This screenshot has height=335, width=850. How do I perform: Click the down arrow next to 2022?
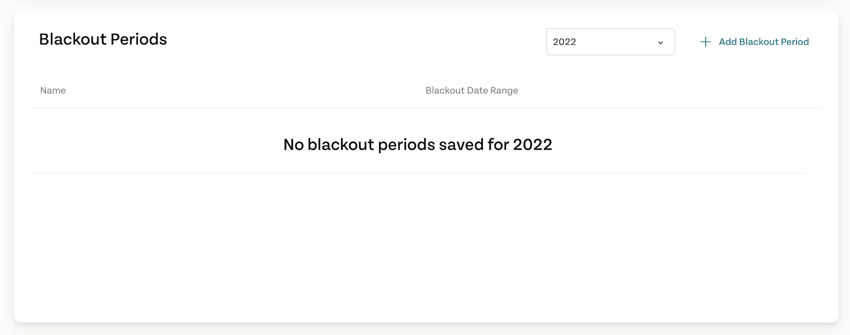point(660,42)
